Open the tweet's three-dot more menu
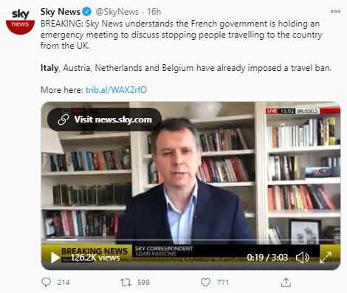The width and height of the screenshot is (347, 293). coord(335,12)
